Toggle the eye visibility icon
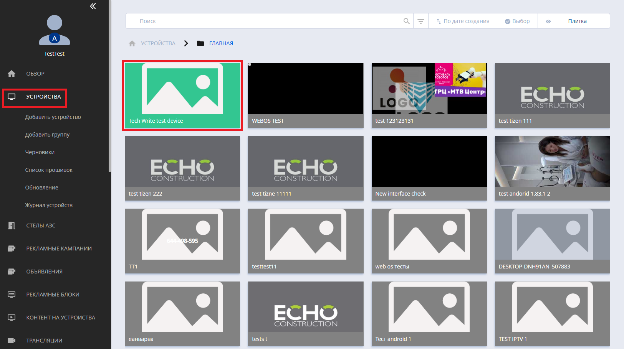Viewport: 624px width, 349px height. tap(548, 21)
